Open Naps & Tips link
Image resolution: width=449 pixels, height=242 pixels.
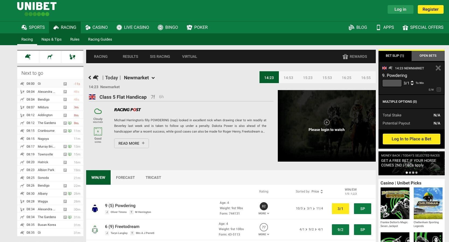[x=51, y=39]
